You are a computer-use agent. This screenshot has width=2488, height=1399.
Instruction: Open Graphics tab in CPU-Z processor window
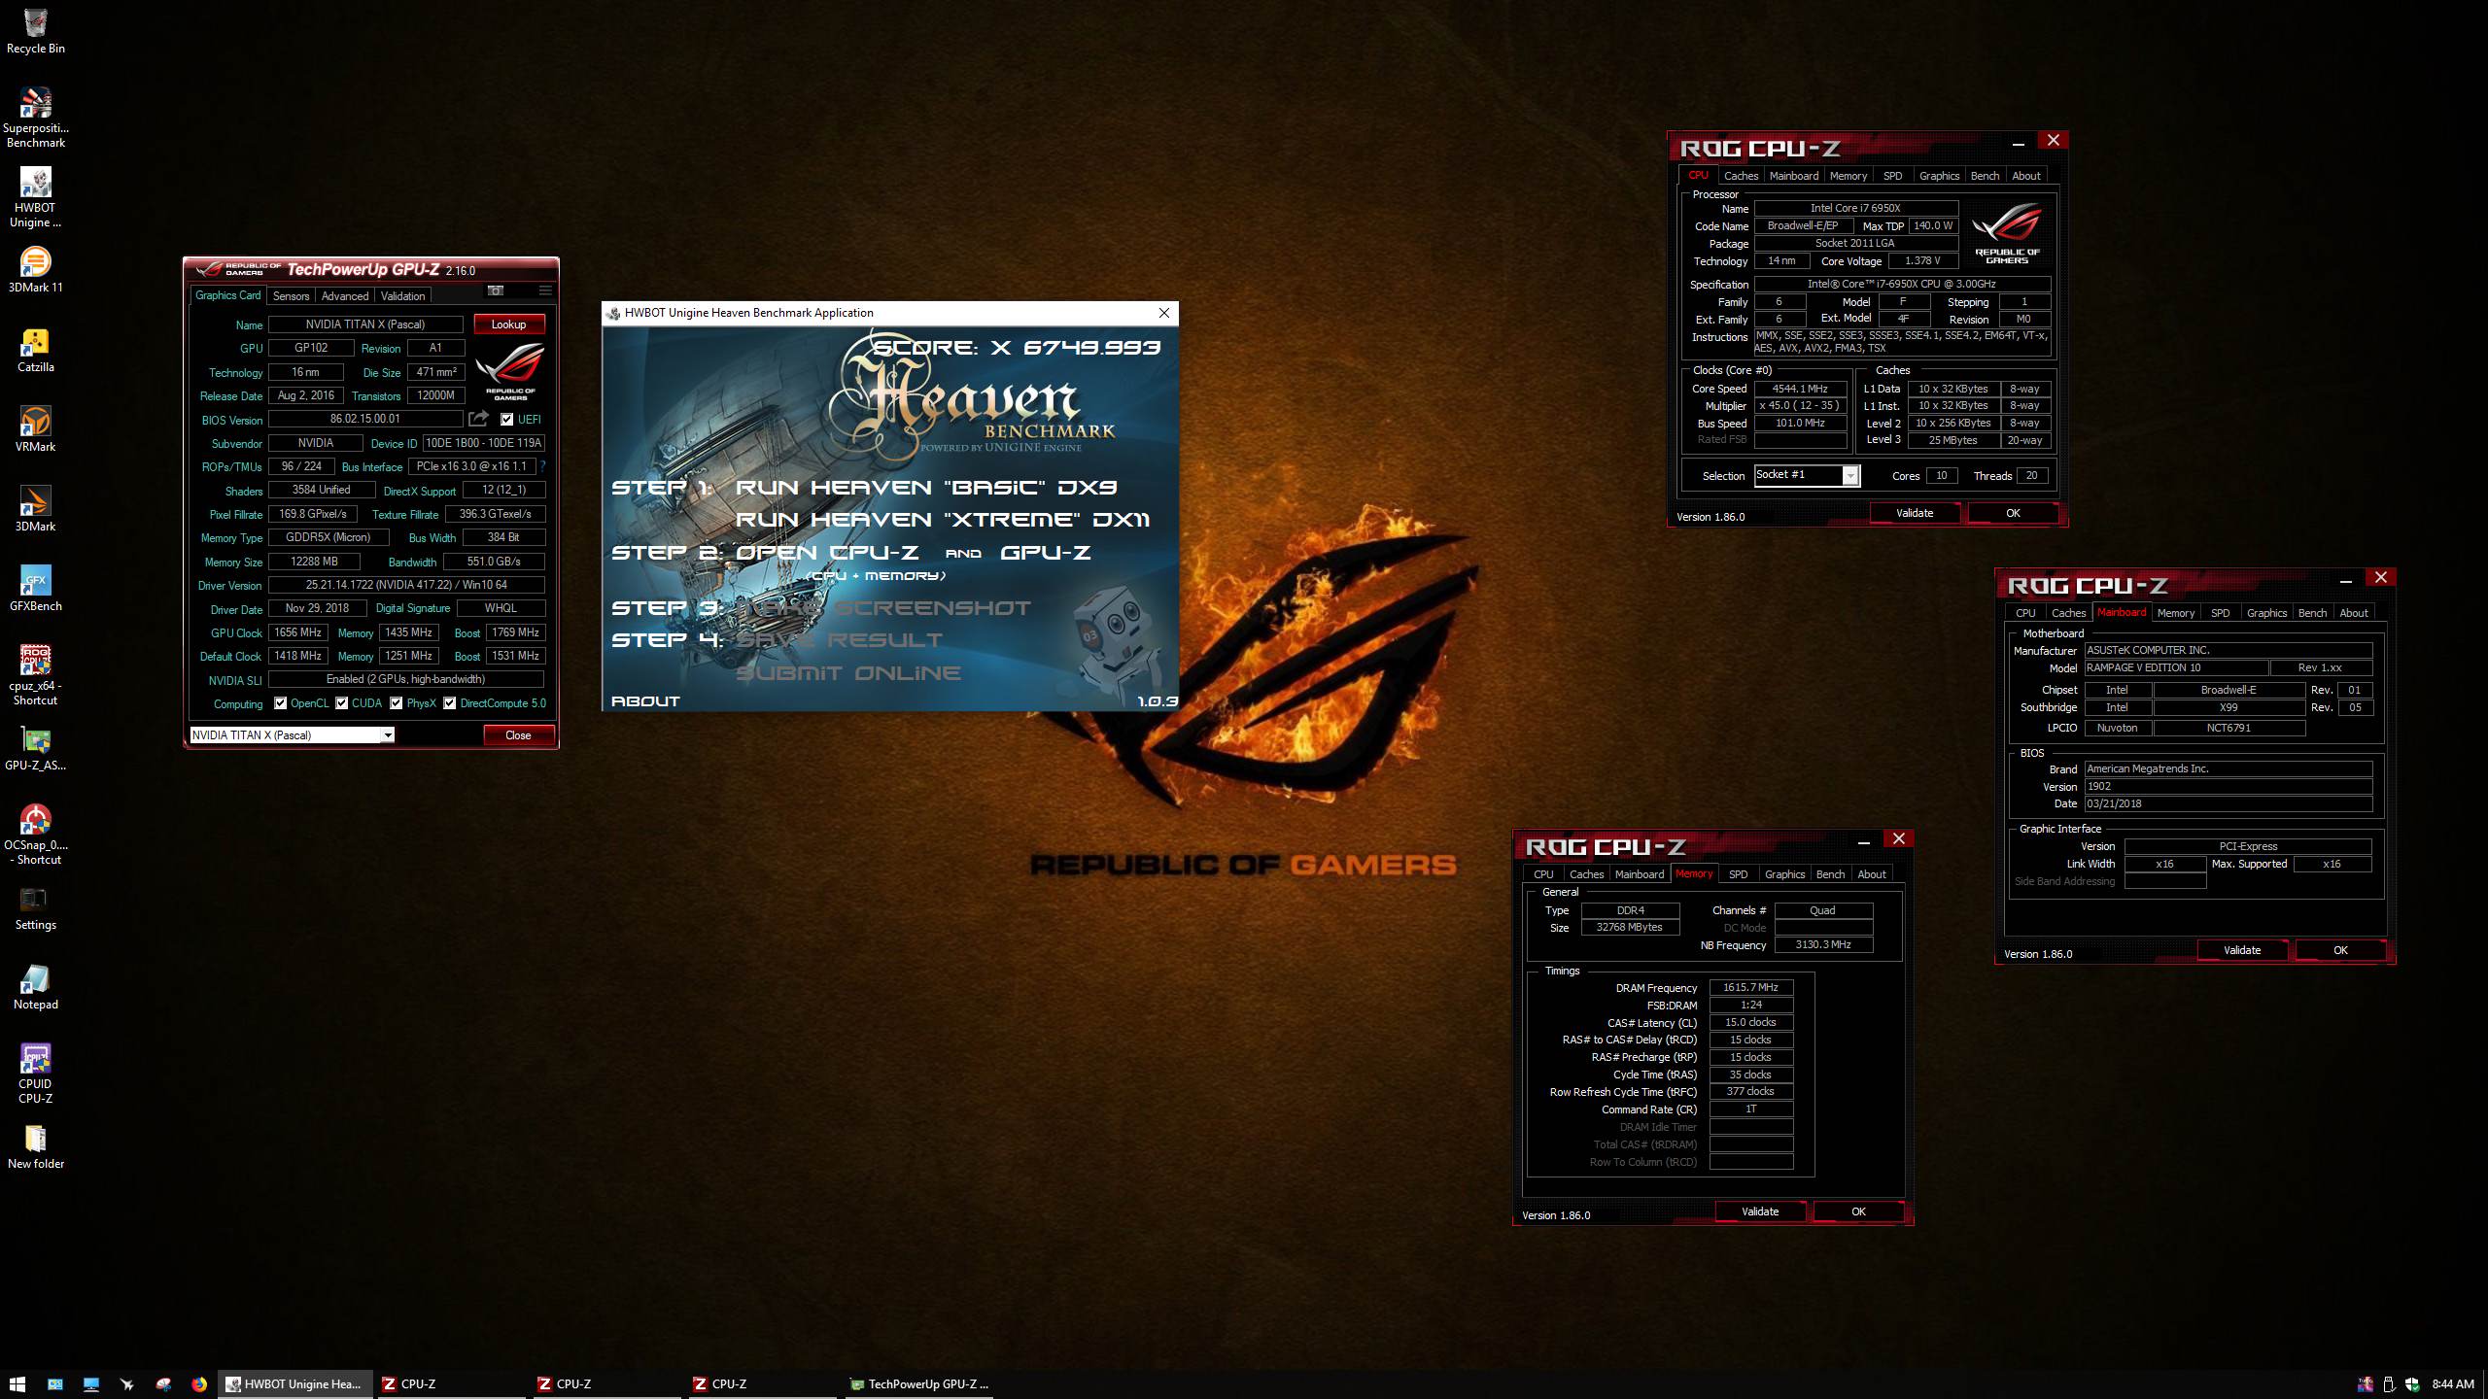point(1939,176)
